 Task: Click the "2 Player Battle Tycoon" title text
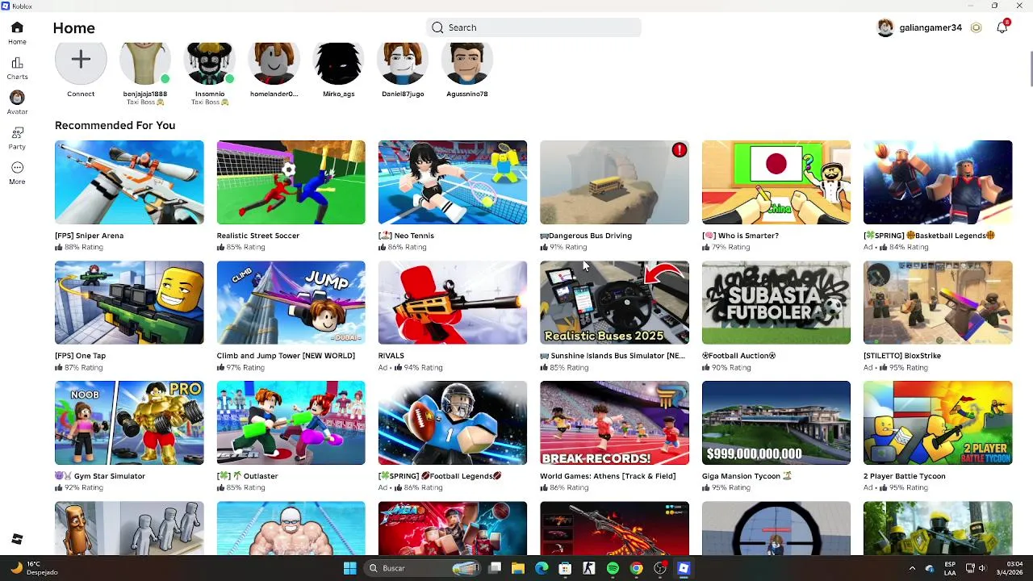click(905, 476)
